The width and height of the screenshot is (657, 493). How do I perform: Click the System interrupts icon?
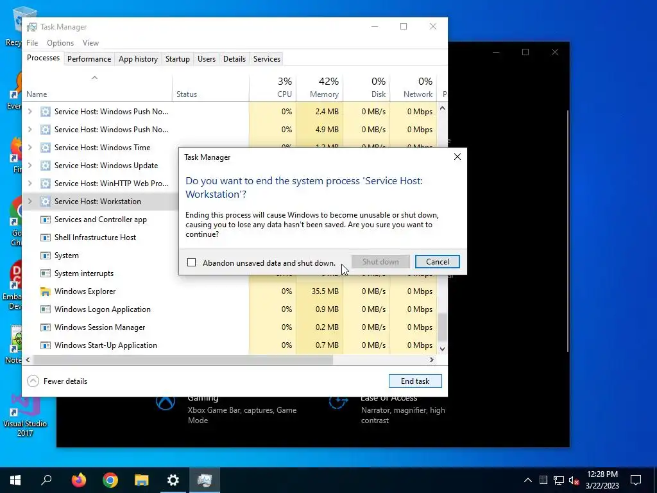pos(46,273)
